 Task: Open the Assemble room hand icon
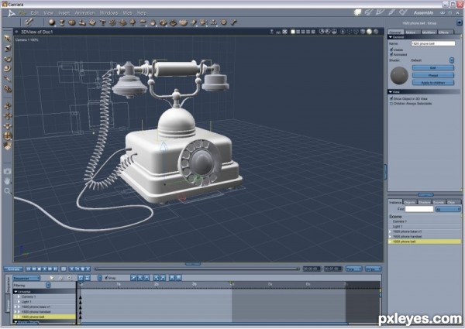[x=358, y=12]
